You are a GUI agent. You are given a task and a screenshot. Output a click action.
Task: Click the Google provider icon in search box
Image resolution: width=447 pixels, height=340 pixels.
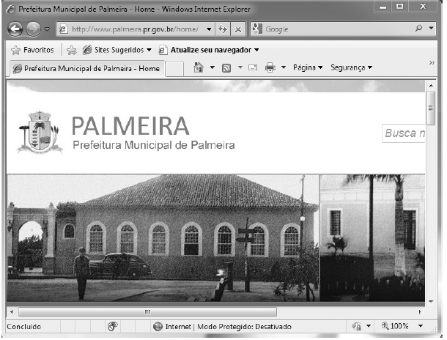[257, 29]
